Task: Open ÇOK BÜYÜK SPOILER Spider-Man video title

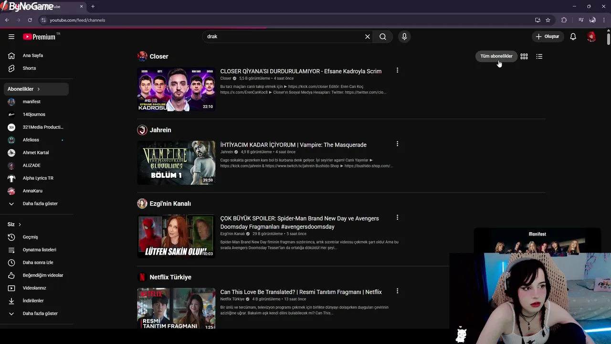Action: coord(299,223)
